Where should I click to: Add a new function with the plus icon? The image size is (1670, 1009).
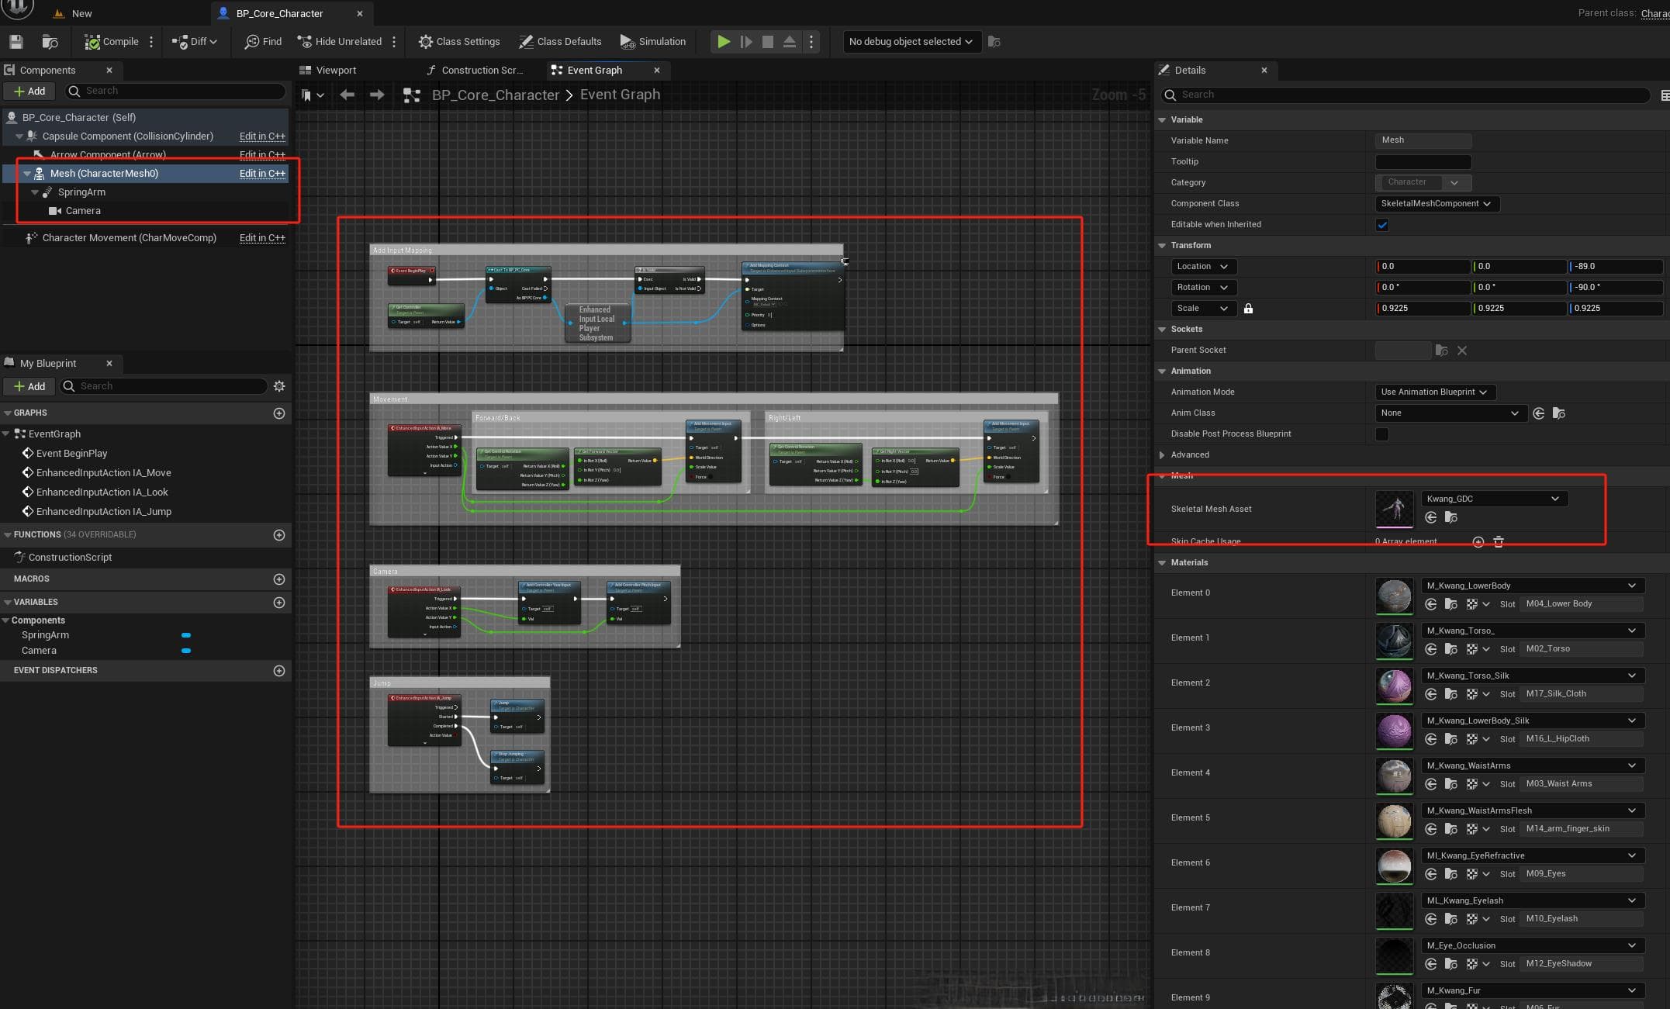pos(279,535)
